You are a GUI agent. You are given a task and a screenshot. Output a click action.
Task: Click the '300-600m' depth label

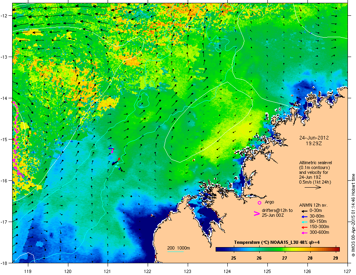click(x=319, y=232)
